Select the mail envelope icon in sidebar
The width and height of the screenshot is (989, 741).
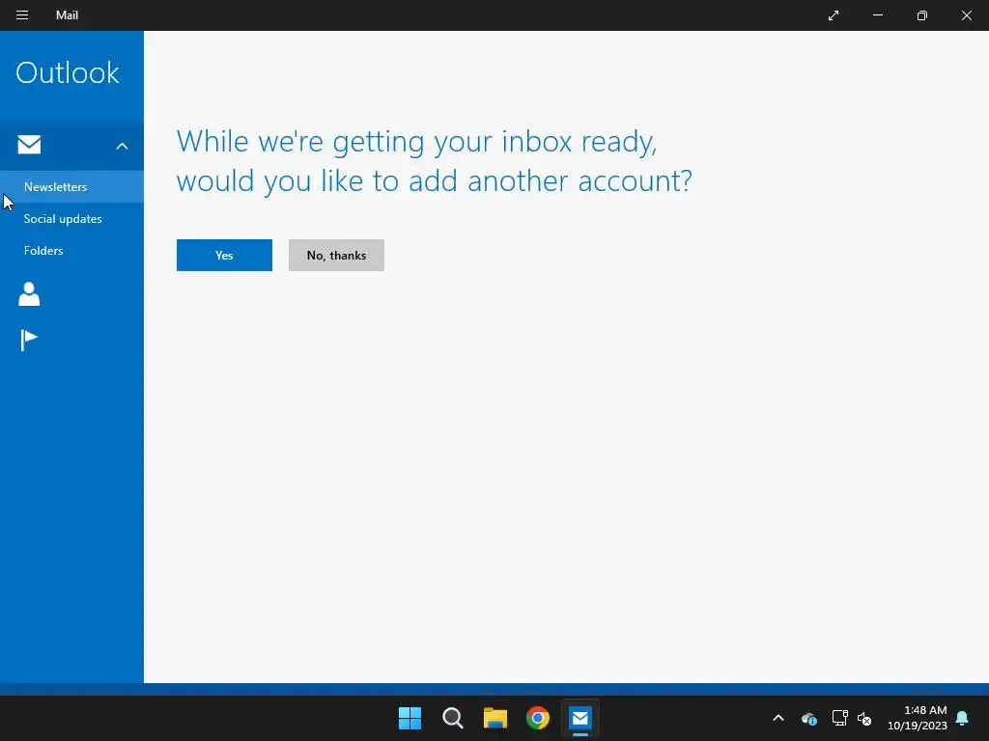(29, 145)
